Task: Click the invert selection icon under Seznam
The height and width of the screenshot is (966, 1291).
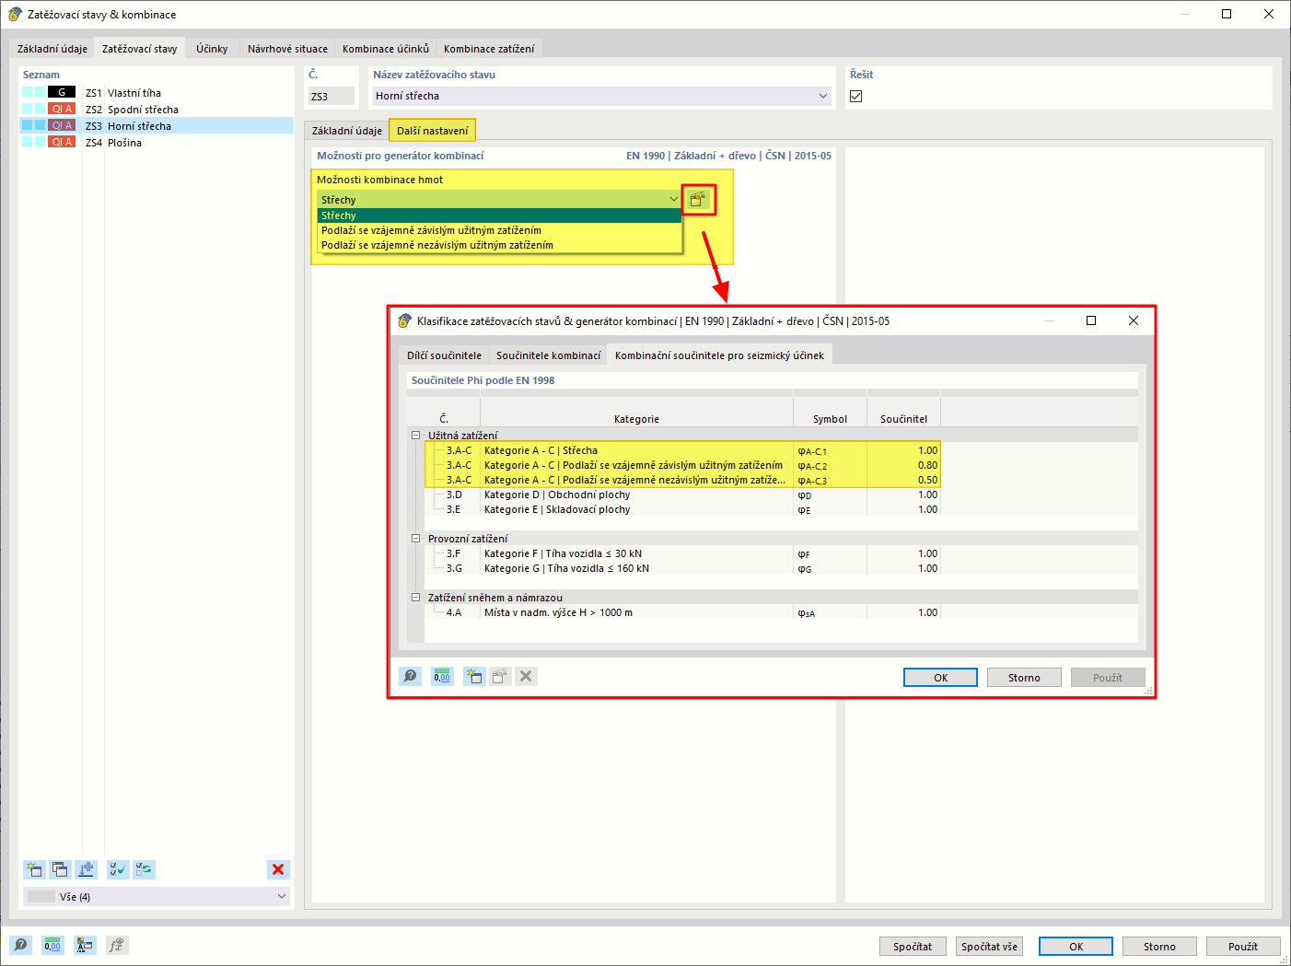Action: (x=144, y=869)
